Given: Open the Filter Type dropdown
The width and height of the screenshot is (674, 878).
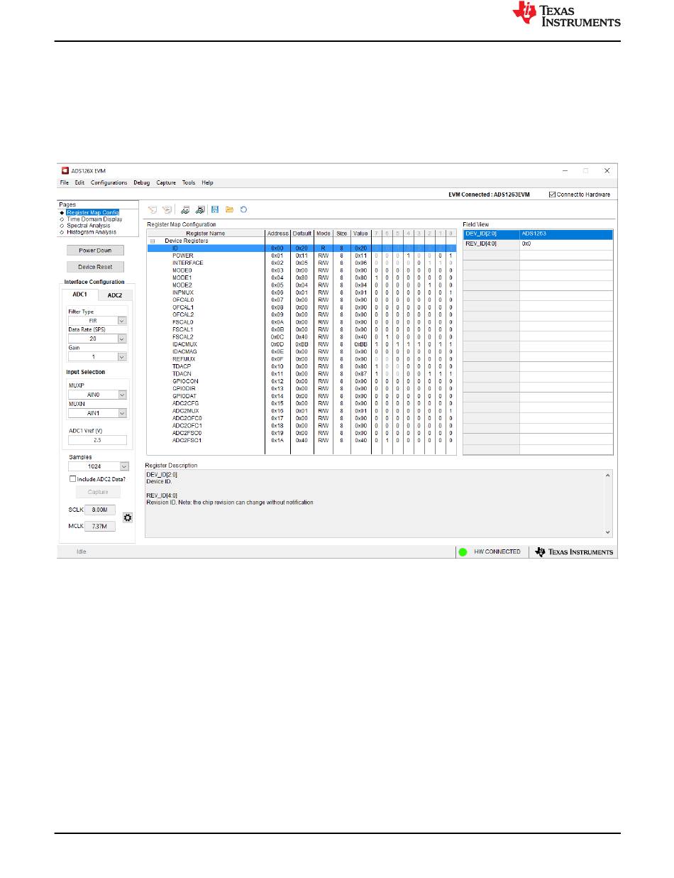Looking at the screenshot, I should (x=121, y=321).
